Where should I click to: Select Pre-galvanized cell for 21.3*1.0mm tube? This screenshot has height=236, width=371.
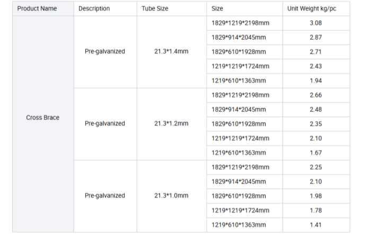tap(105, 196)
